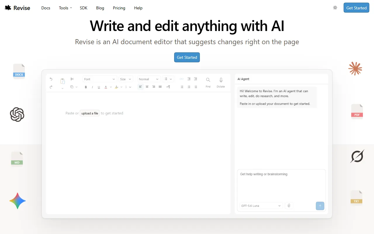
Task: Toggle italic formatting
Action: click(x=92, y=87)
